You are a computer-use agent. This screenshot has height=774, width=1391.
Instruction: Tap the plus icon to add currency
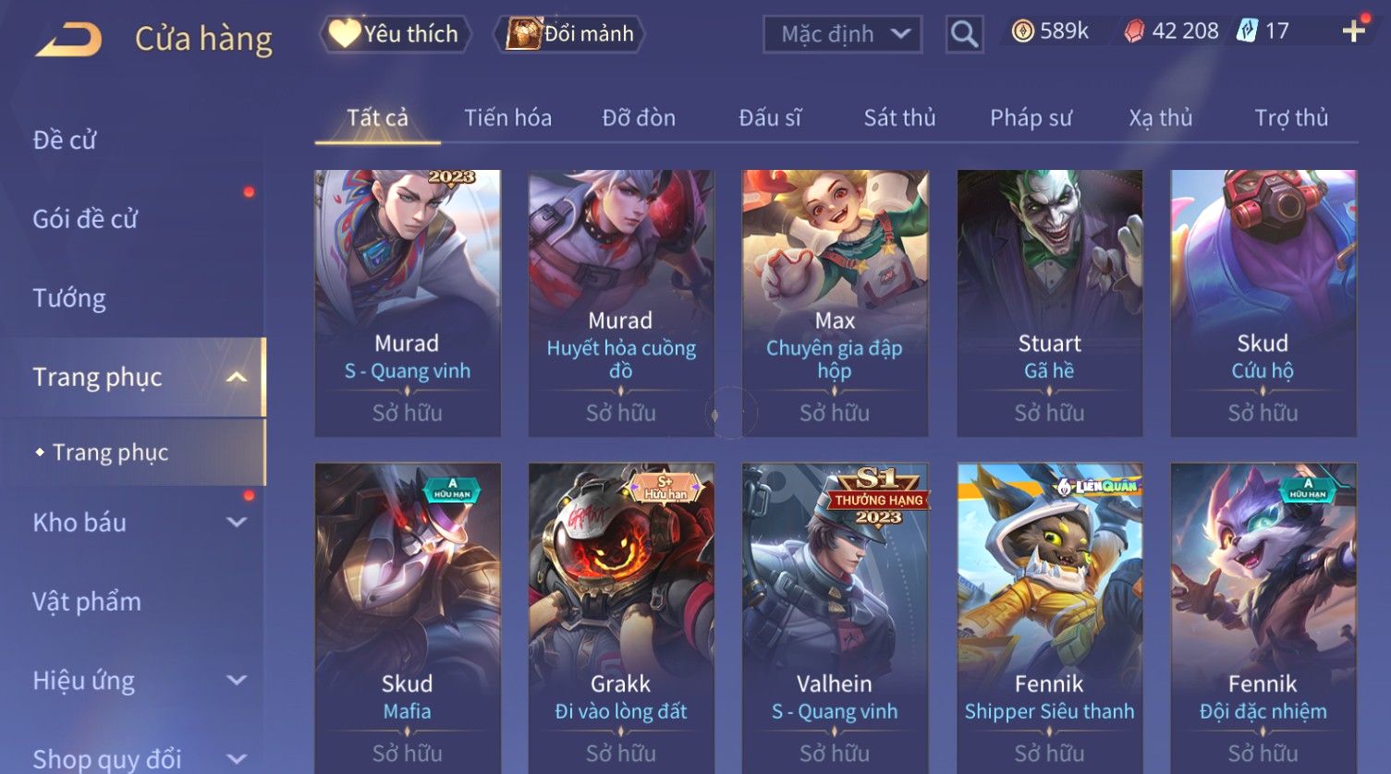[1353, 31]
